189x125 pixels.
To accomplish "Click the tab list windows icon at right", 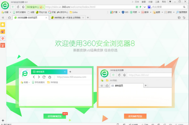I will click(179, 18).
